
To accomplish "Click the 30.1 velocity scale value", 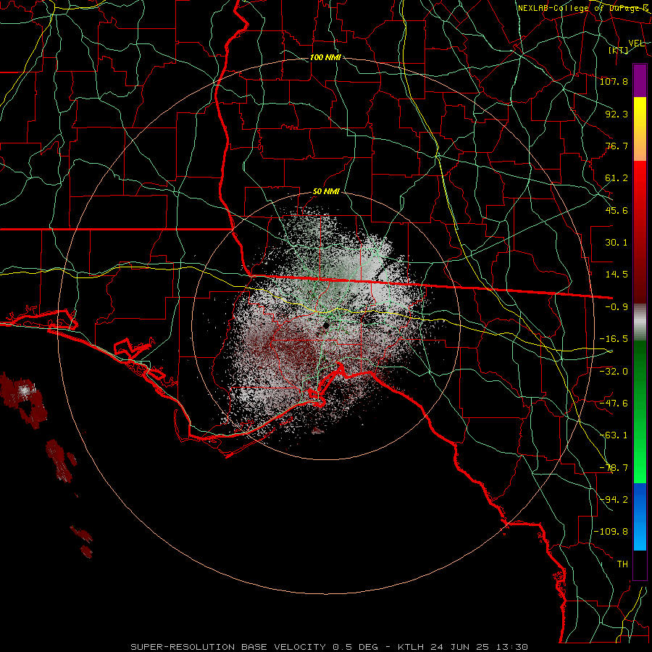I will tap(617, 243).
